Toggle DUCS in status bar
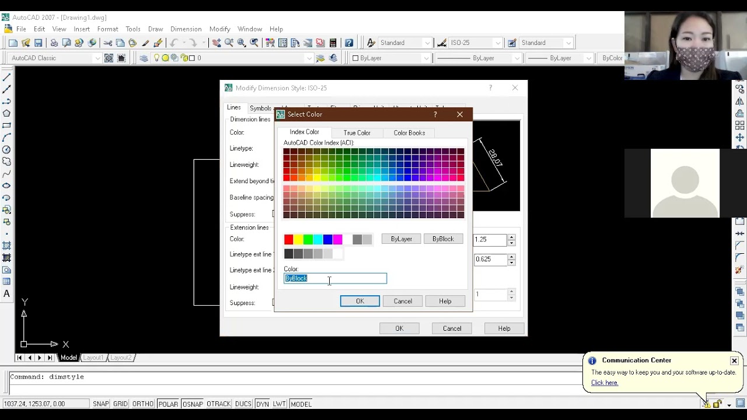The width and height of the screenshot is (747, 420). click(x=243, y=404)
